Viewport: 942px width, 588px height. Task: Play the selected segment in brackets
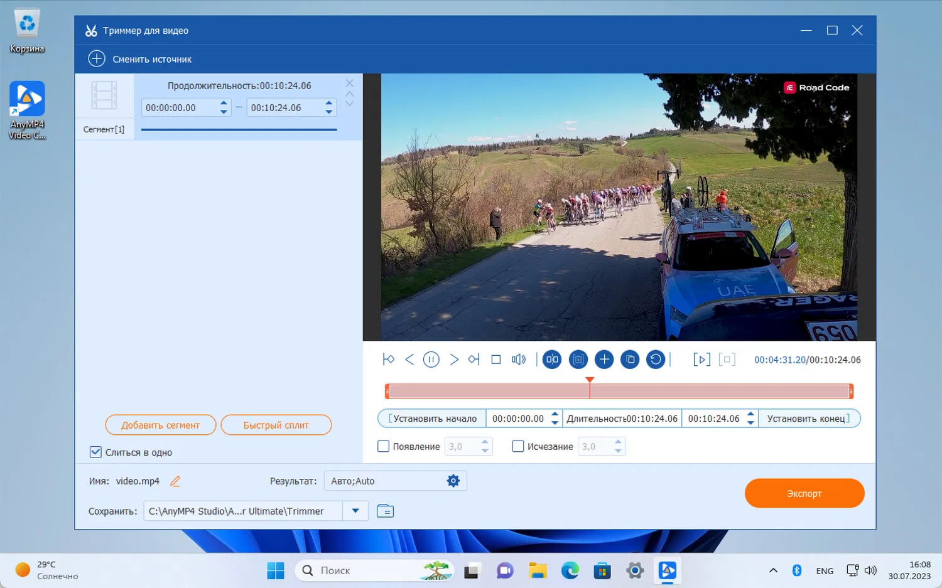(x=702, y=360)
